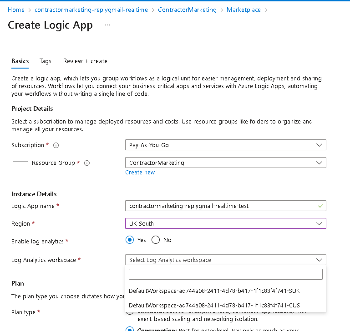Collapse the Log Analytics workspace dropdown
Image resolution: width=350 pixels, height=331 pixels.
point(225,260)
